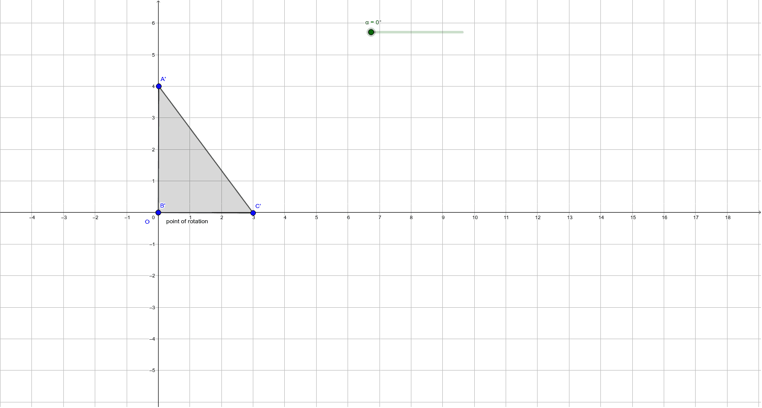Click the B' point label
This screenshot has width=762, height=408.
click(x=163, y=206)
